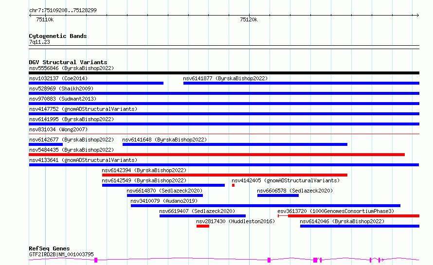Click the blue nsv3410079 variant bar

point(266,206)
